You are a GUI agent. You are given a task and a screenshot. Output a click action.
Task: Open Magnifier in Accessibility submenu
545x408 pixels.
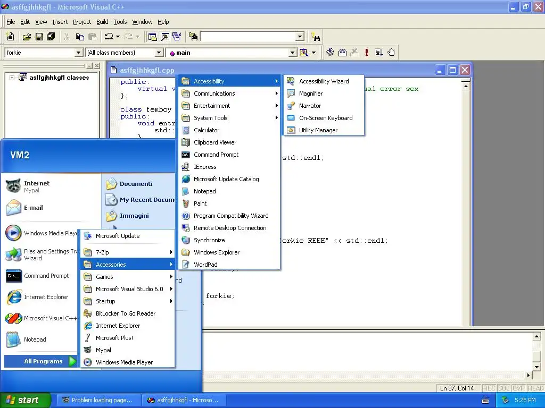pyautogui.click(x=324, y=93)
